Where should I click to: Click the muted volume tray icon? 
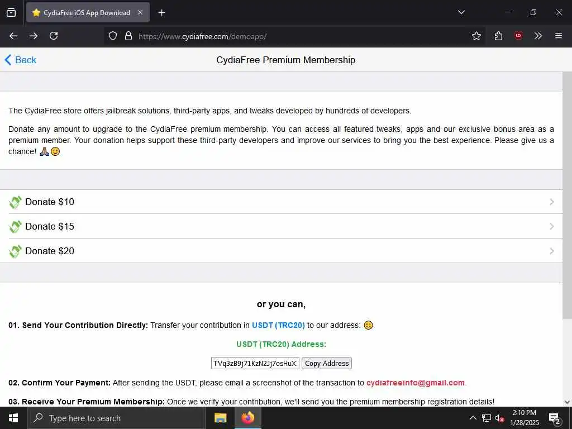[500, 418]
